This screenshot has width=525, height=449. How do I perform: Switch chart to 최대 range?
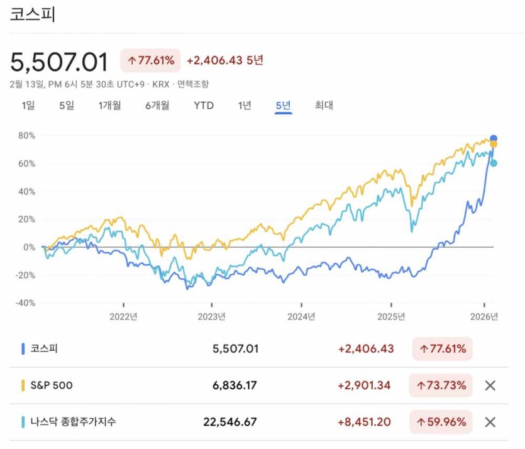coord(324,106)
